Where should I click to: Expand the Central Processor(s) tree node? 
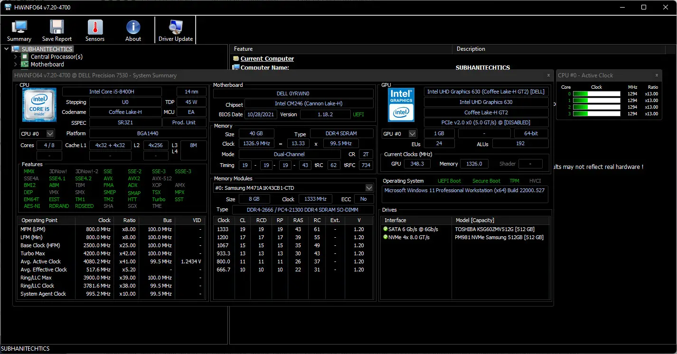[x=16, y=56]
